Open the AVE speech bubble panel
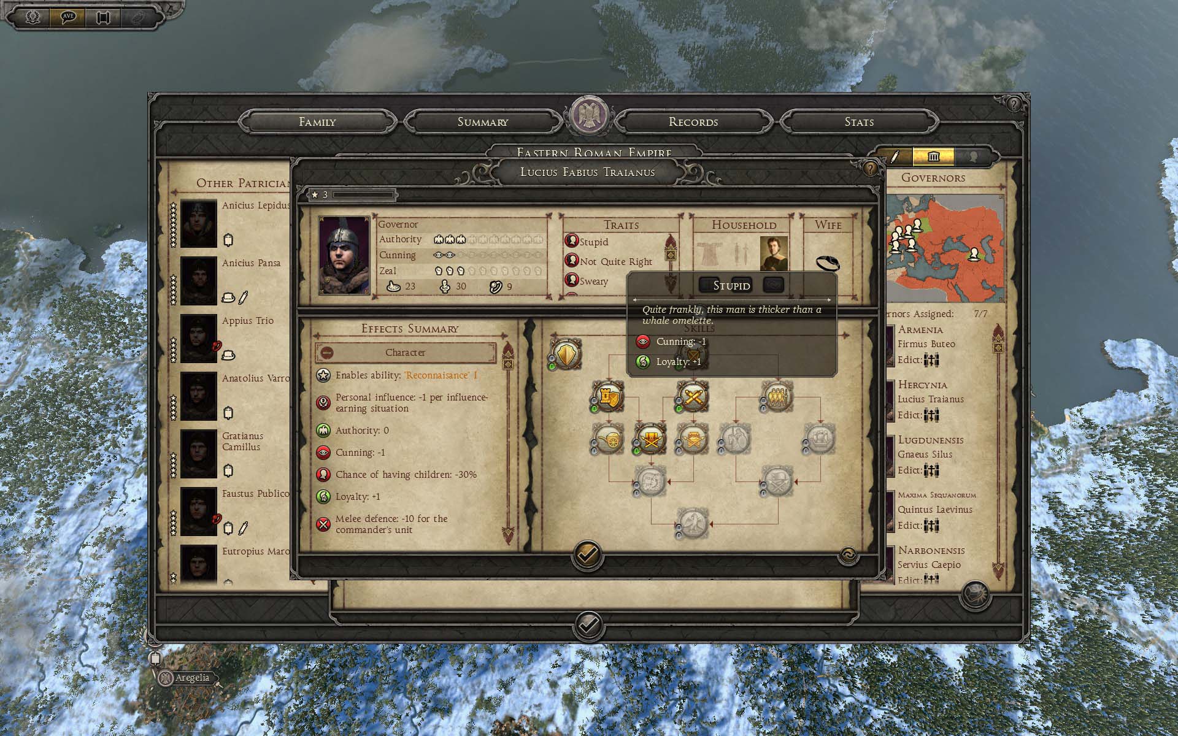The image size is (1178, 736). pos(67,17)
